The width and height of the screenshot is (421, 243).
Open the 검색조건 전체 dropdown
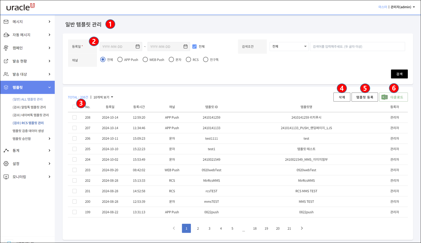[289, 46]
